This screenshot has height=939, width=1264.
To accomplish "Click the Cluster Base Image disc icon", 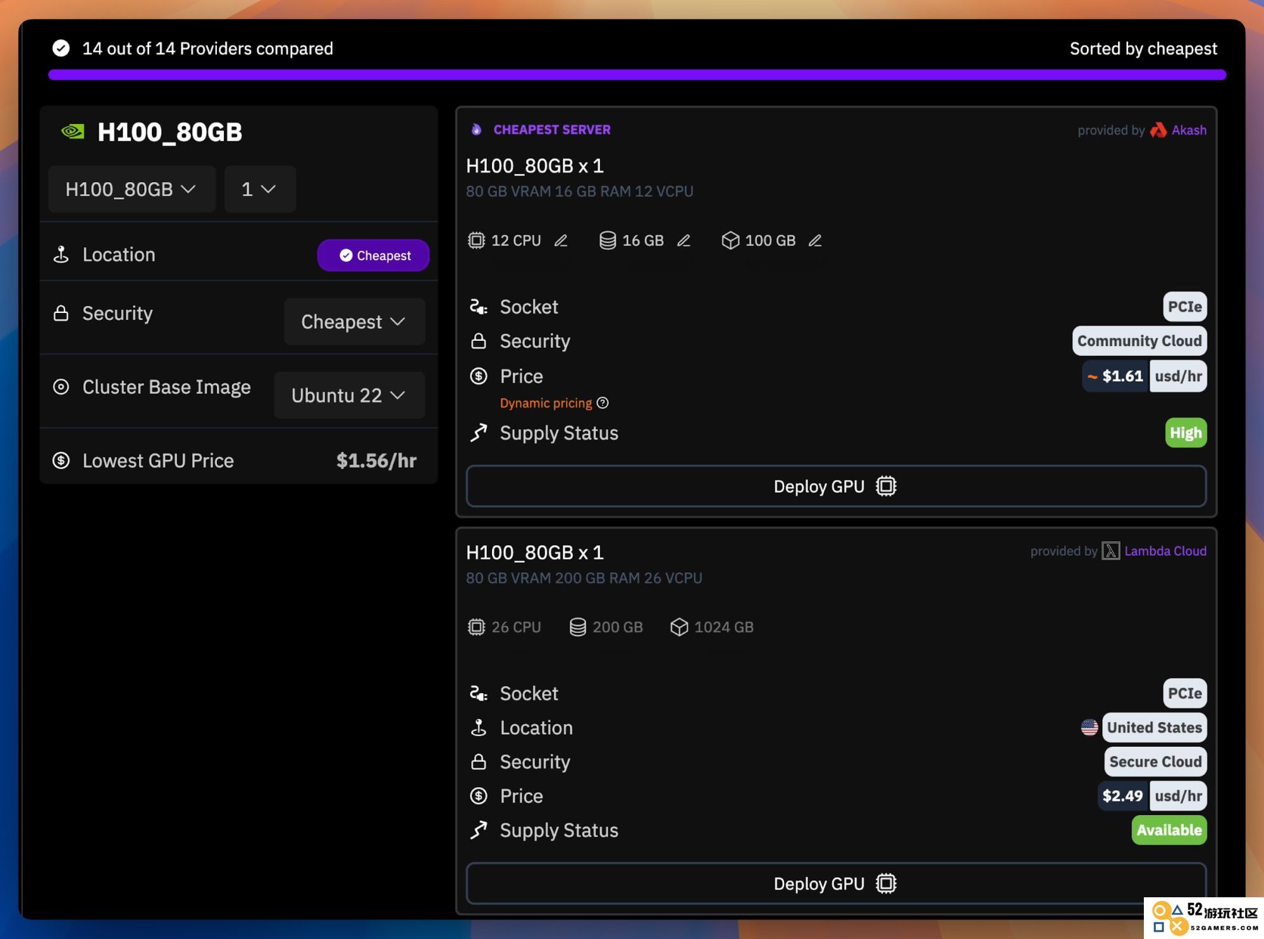I will pos(61,387).
